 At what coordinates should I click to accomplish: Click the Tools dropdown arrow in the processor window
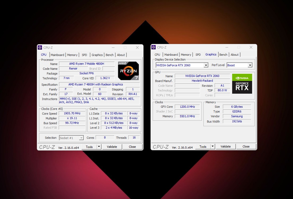pyautogui.click(x=99, y=147)
